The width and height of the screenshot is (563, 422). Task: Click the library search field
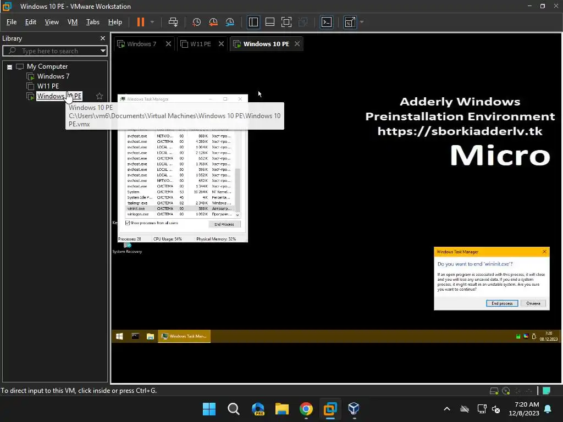tap(54, 51)
